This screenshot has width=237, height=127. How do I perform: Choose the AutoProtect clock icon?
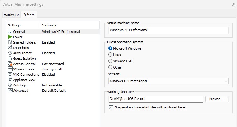point(10,53)
